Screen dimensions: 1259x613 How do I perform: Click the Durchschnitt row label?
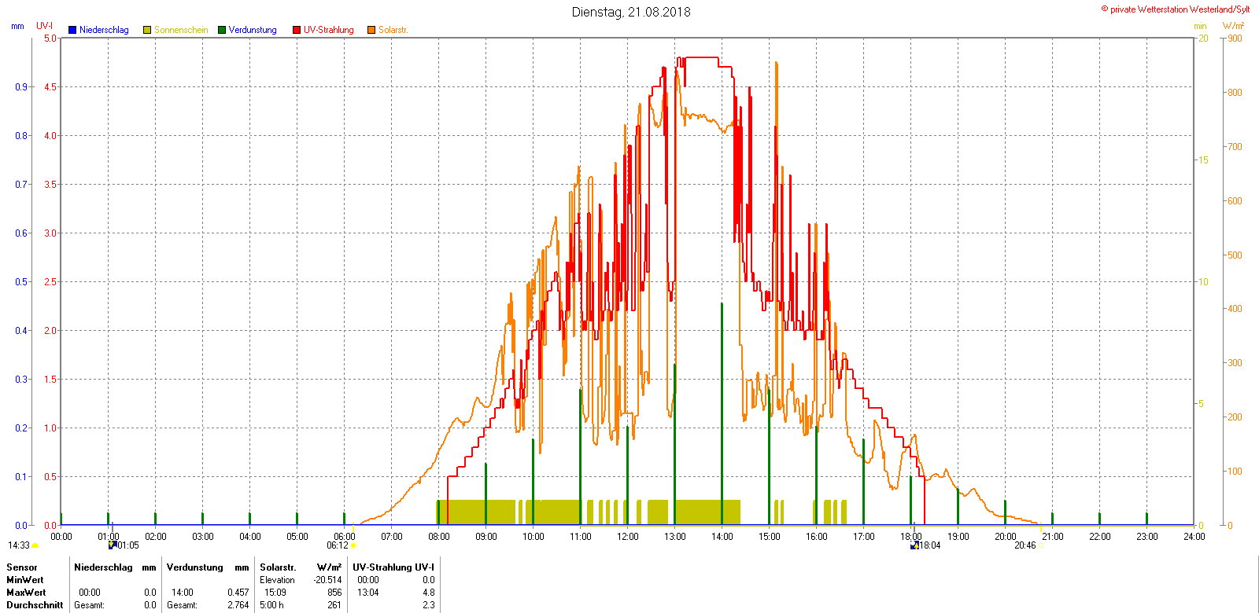point(35,605)
